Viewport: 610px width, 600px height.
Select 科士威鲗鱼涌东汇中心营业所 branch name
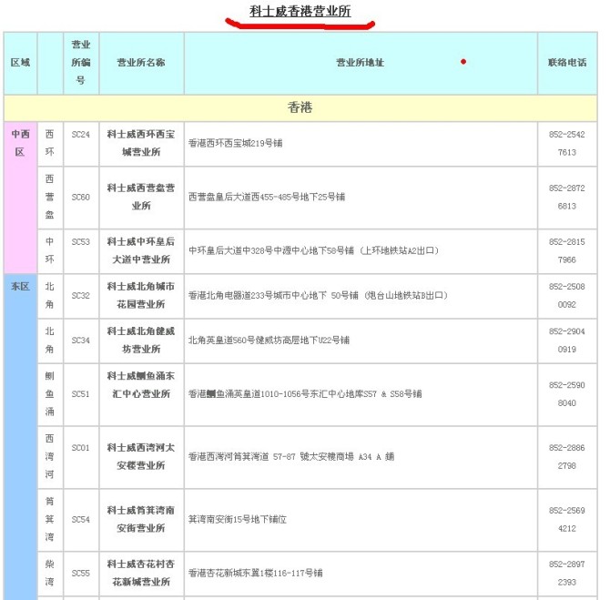click(141, 385)
